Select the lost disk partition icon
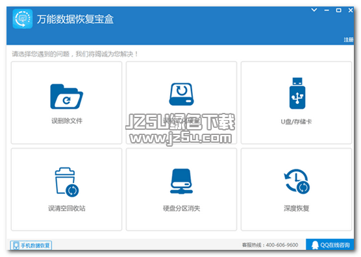The height and width of the screenshot is (257, 361). click(181, 181)
